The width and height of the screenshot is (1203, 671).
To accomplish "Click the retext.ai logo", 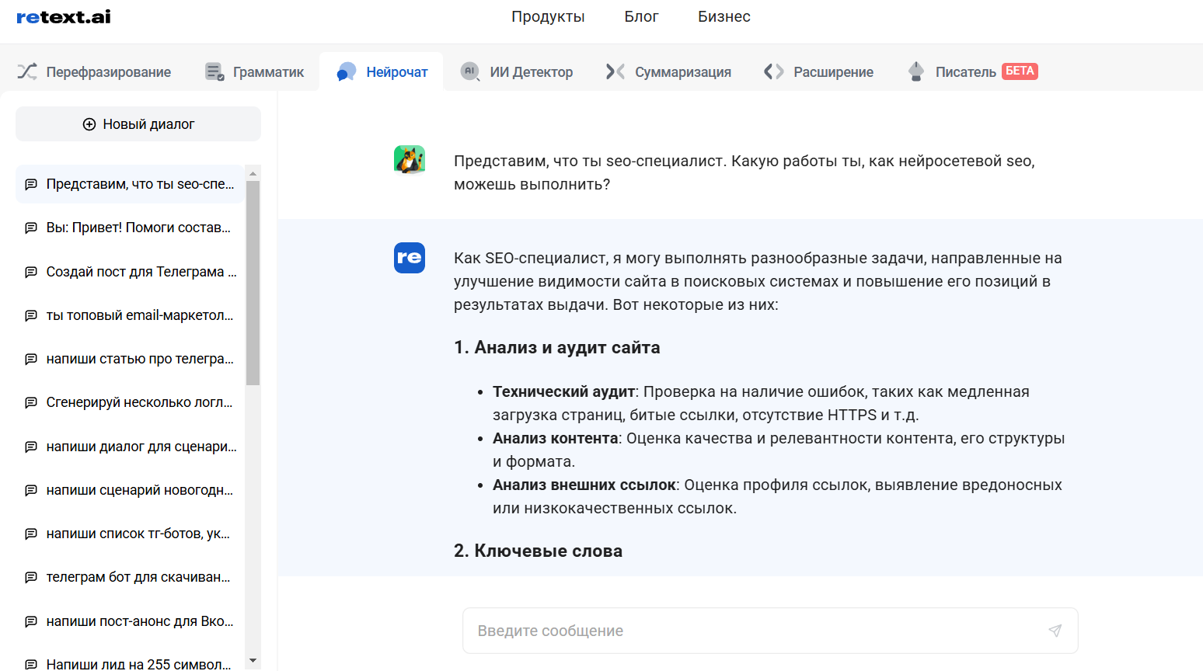I will coord(64,17).
